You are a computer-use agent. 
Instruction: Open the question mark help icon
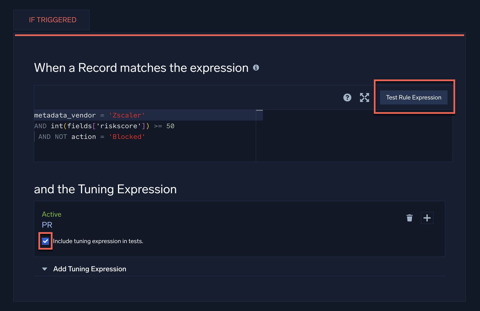pos(347,97)
